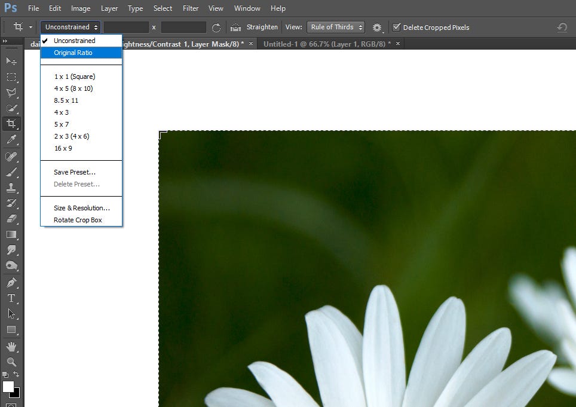Select the Clone Stamp tool

[11, 188]
